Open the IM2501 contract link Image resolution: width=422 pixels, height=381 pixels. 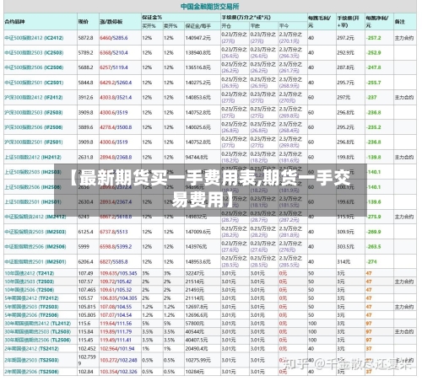(x=35, y=262)
